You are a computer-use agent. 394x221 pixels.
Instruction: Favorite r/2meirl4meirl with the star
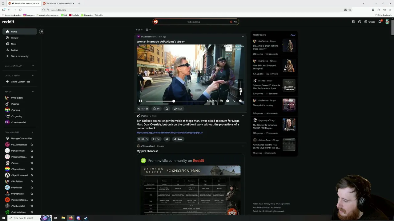click(x=32, y=151)
